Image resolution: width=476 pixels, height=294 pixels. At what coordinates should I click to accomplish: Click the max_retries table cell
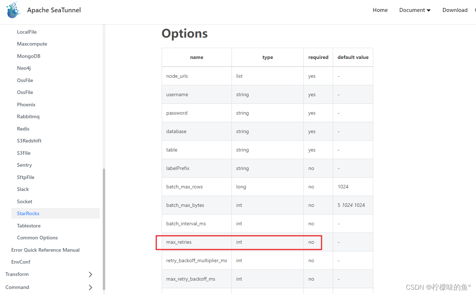[x=197, y=242]
